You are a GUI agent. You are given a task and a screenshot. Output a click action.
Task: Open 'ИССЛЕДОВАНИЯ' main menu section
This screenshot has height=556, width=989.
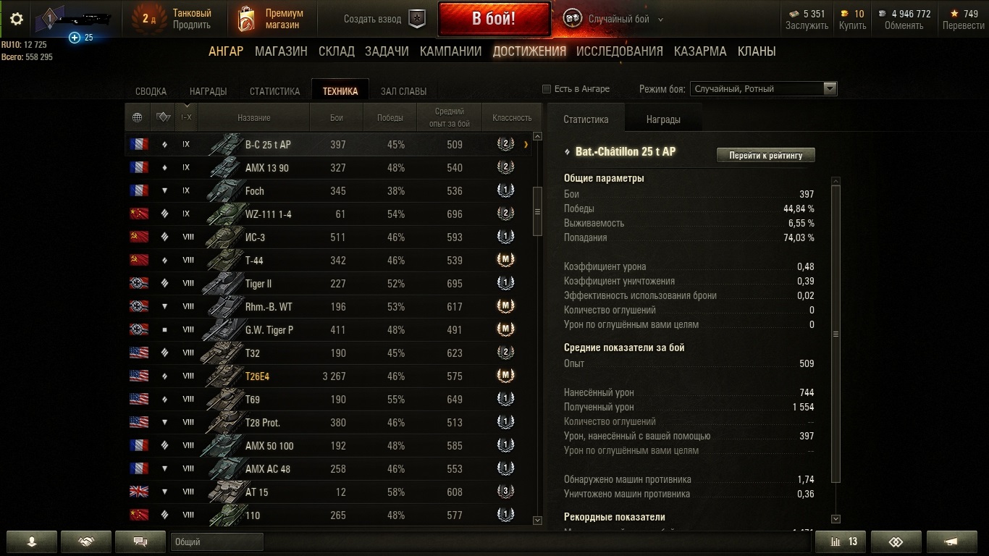[x=619, y=51]
